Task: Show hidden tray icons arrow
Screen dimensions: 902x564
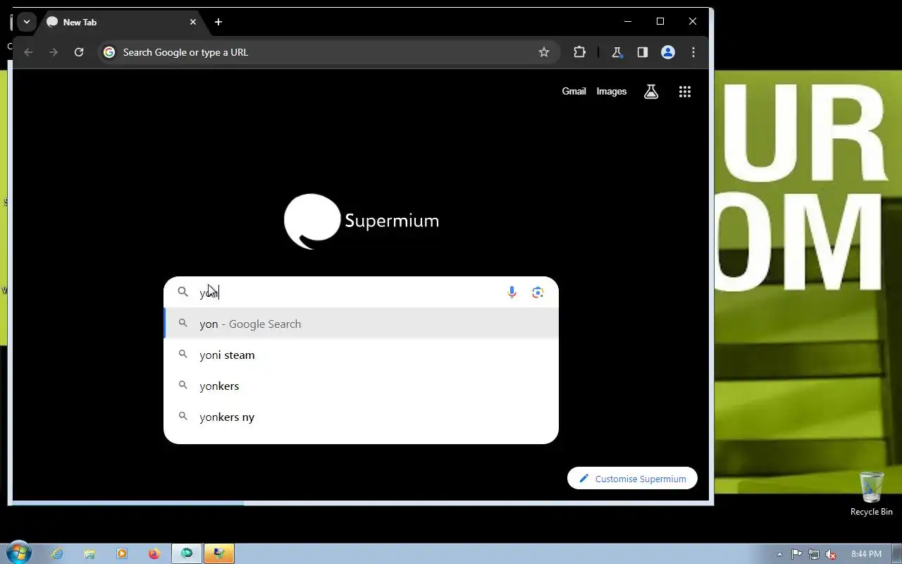Action: (779, 554)
